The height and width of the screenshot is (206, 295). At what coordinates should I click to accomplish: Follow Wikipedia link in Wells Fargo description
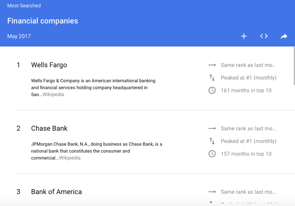point(53,95)
